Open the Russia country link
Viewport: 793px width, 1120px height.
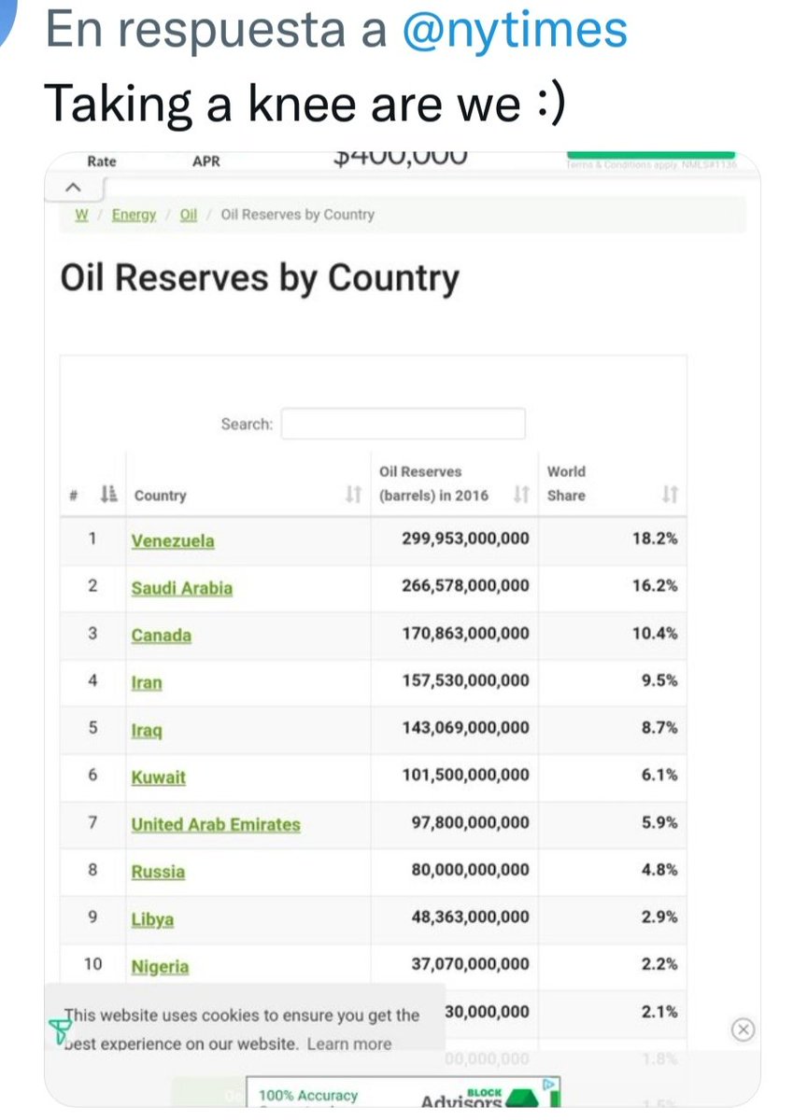tap(158, 872)
